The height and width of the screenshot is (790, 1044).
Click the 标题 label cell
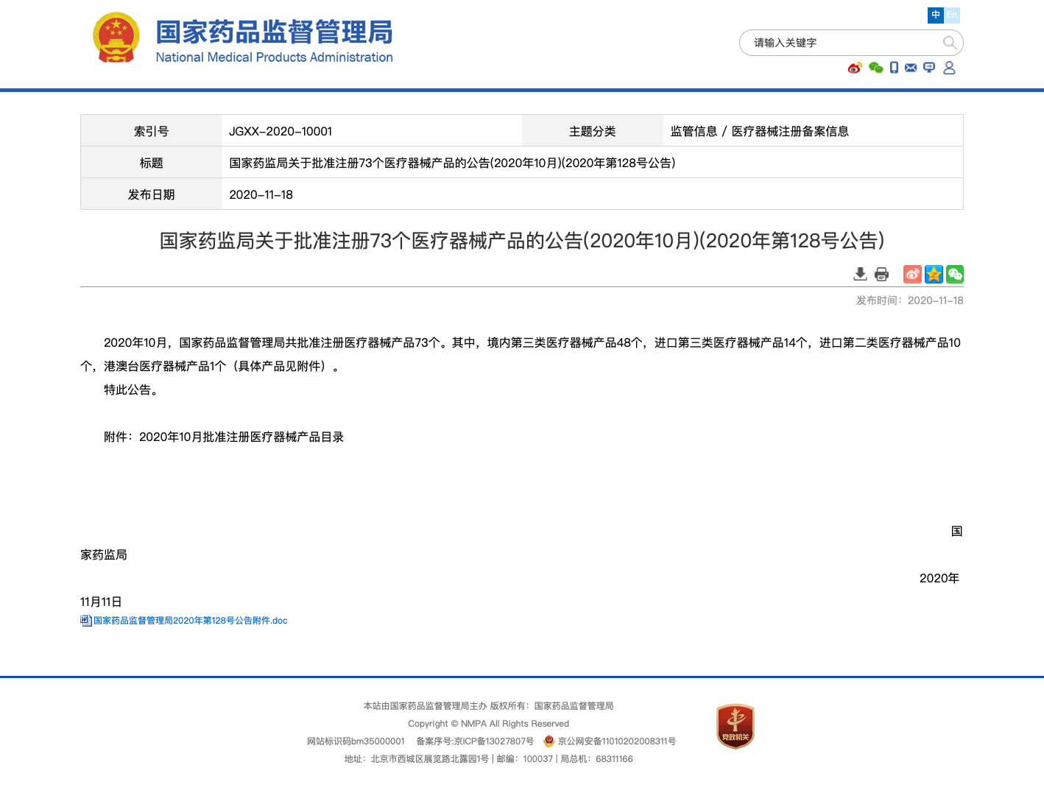[x=151, y=163]
